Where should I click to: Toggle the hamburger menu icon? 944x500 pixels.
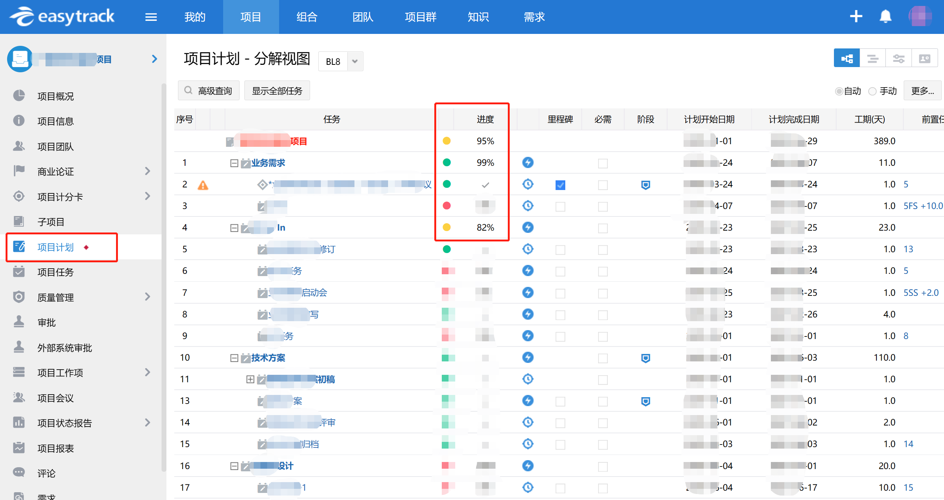click(151, 17)
